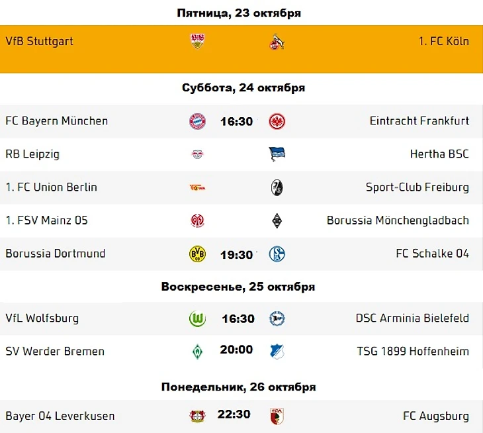This screenshot has width=483, height=433.
Task: Click the 22:30 Leverkusen match time
Action: tap(234, 414)
